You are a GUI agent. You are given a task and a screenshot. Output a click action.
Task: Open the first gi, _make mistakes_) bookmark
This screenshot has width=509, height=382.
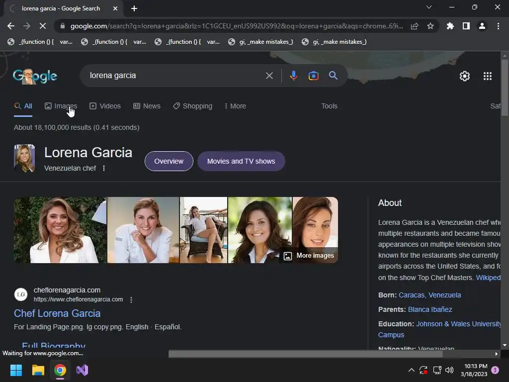point(260,42)
